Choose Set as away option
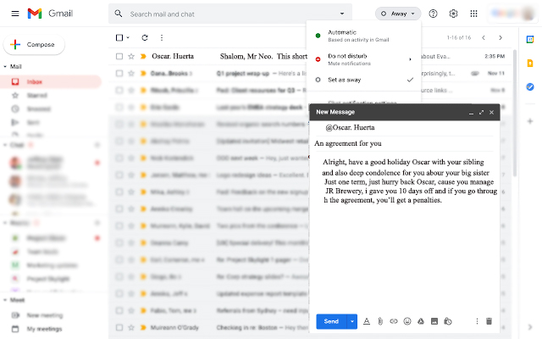 pyautogui.click(x=363, y=80)
